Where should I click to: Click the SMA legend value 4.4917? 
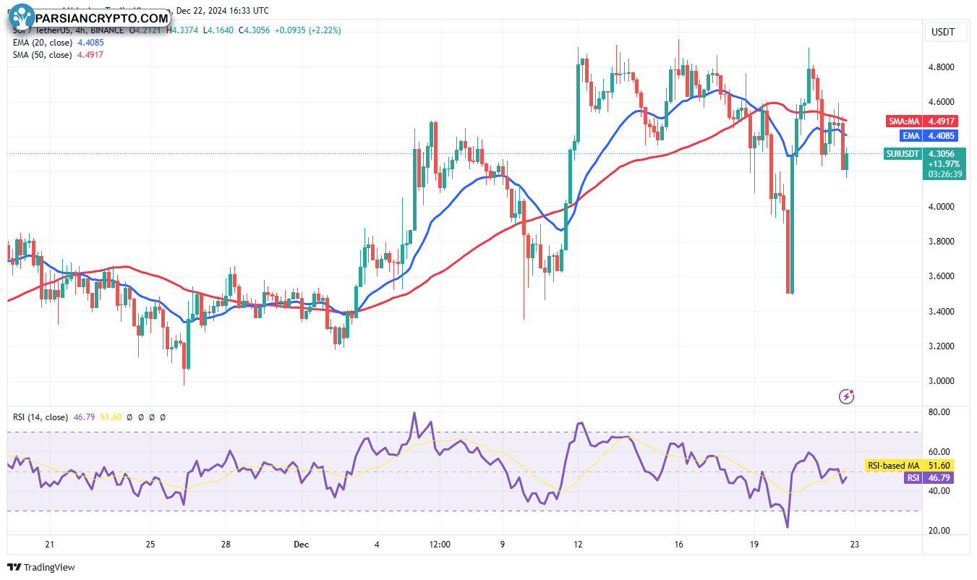[x=90, y=55]
